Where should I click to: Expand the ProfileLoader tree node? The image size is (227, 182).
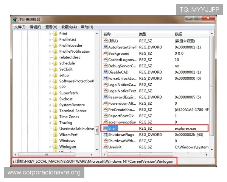pyautogui.click(x=50, y=45)
